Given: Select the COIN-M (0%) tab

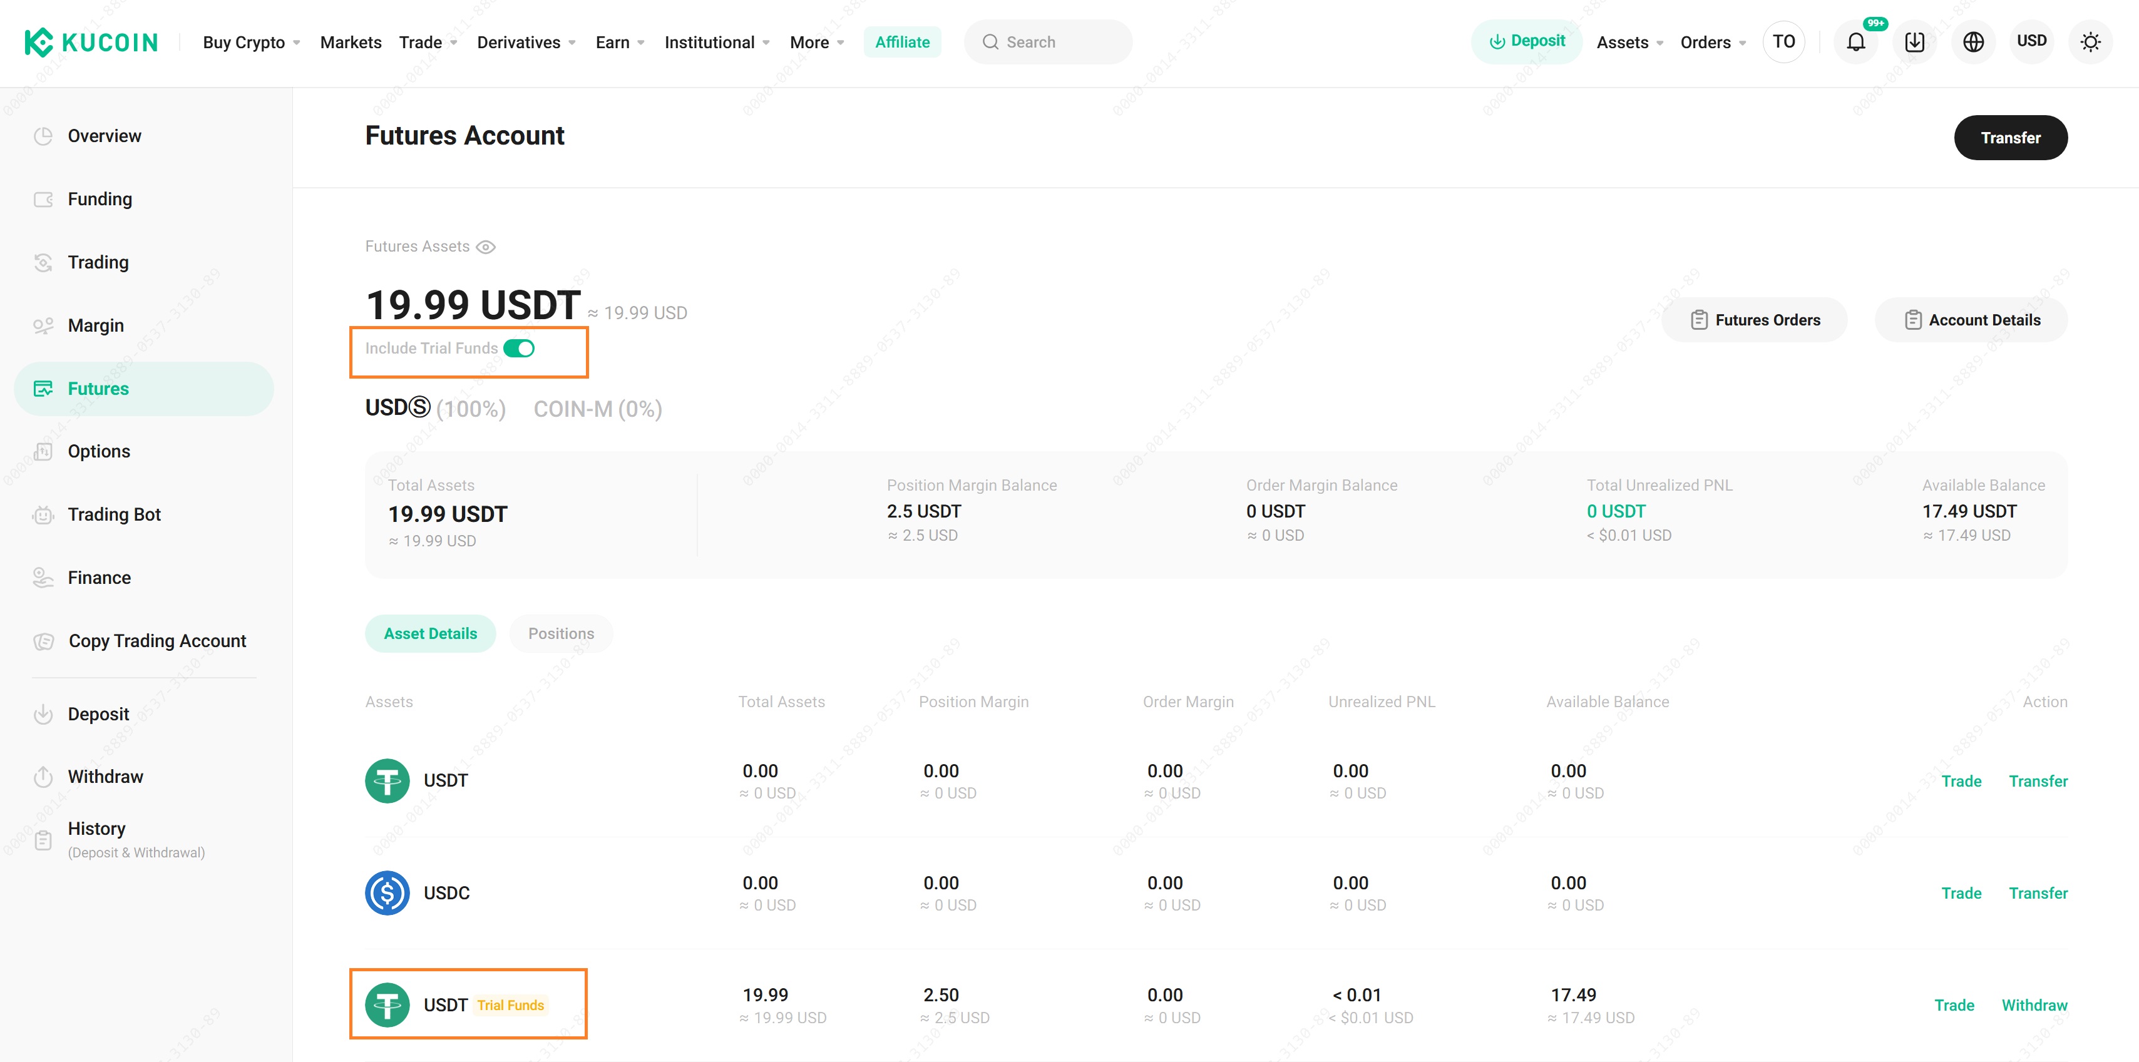Looking at the screenshot, I should tap(597, 409).
